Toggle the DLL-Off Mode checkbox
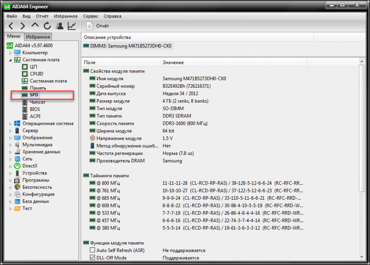The height and width of the screenshot is (265, 370). (93, 258)
